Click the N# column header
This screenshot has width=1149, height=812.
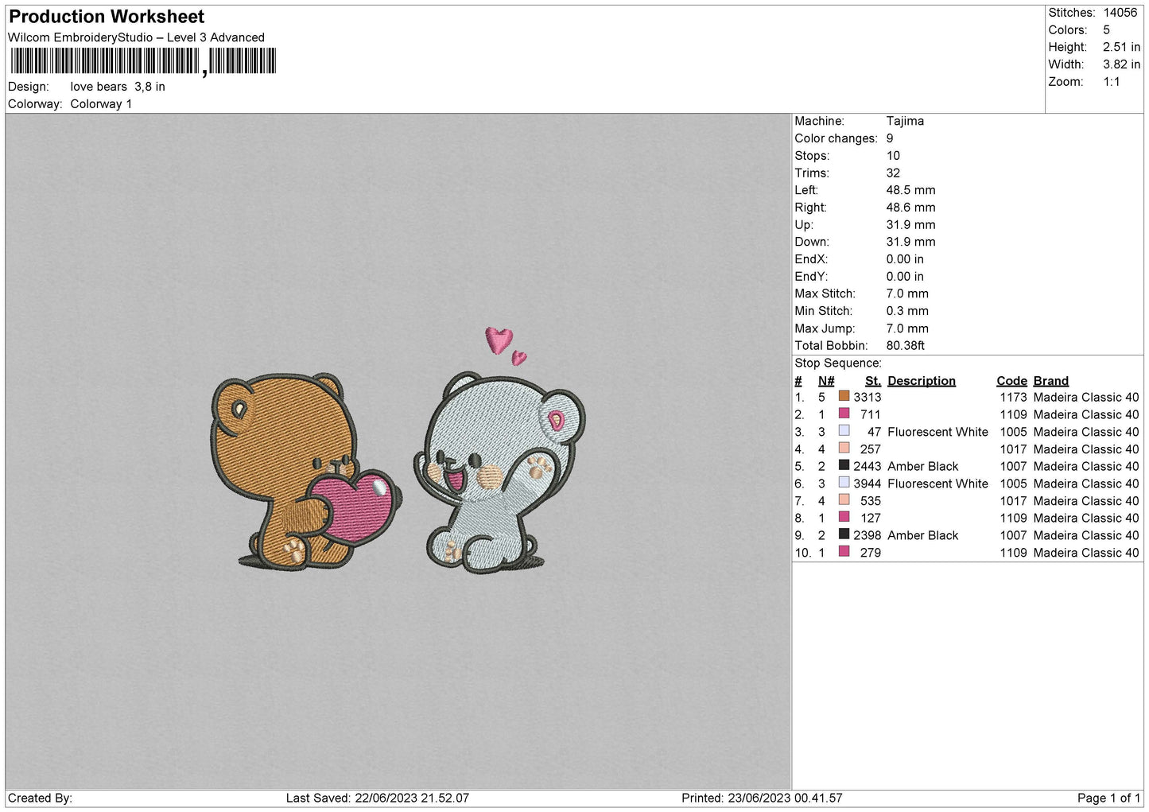point(825,381)
